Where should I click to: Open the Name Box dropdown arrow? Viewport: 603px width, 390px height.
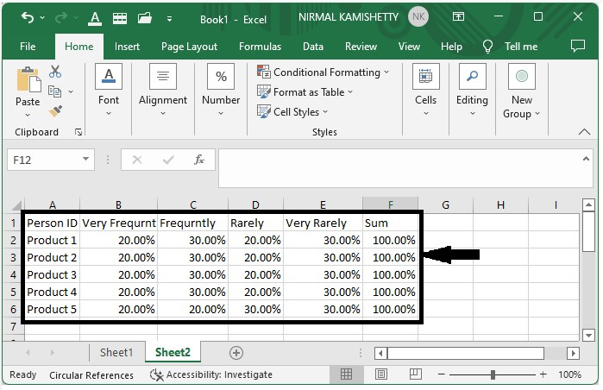coord(85,160)
